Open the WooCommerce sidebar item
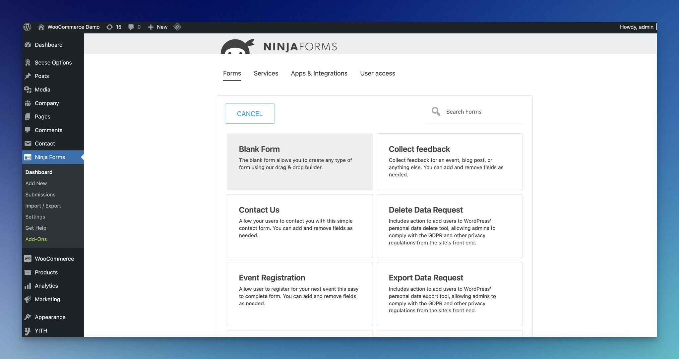The height and width of the screenshot is (359, 679). (53, 259)
